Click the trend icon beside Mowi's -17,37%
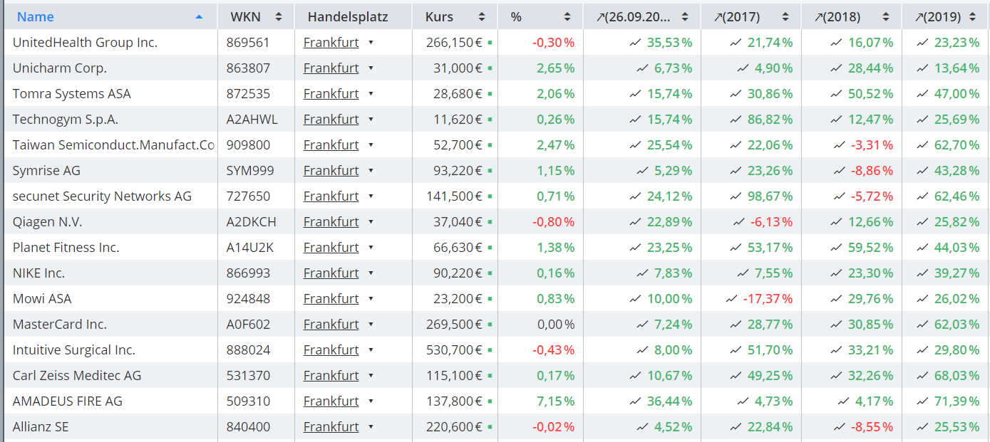 point(731,299)
